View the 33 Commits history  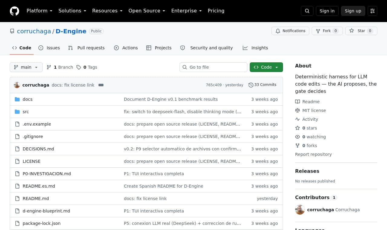pyautogui.click(x=262, y=85)
